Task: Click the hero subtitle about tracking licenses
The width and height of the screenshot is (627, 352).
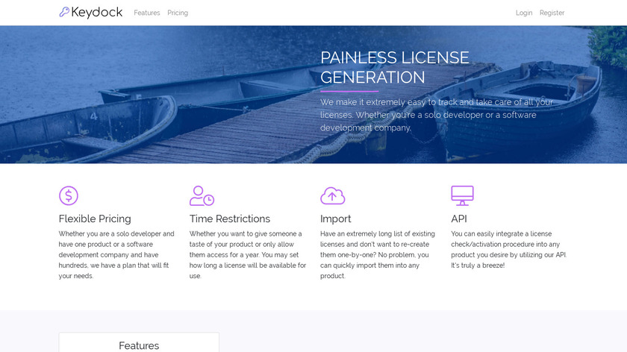Action: (437, 115)
